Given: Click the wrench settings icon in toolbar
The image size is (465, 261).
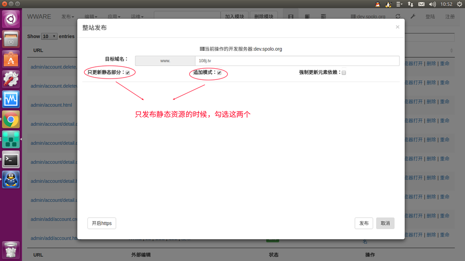Looking at the screenshot, I should point(413,16).
